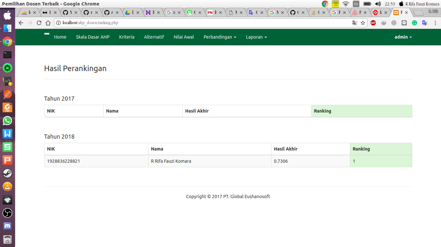The width and height of the screenshot is (441, 247).
Task: View site information for localhost
Action: [x=58, y=23]
